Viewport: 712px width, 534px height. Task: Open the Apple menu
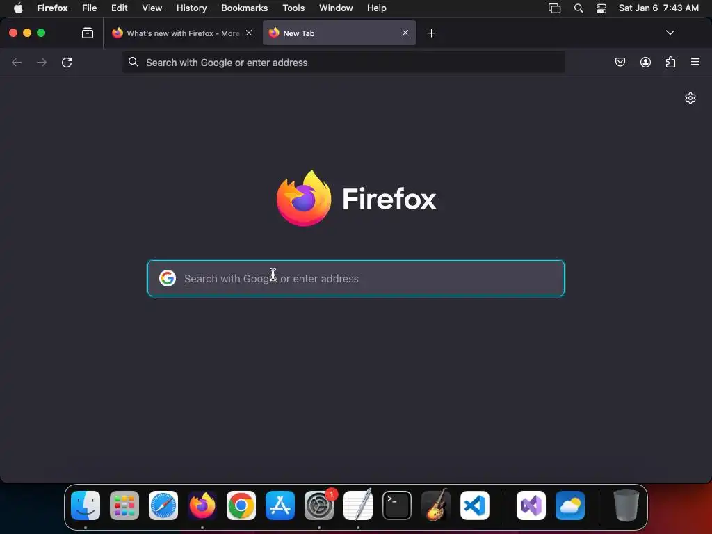click(18, 8)
